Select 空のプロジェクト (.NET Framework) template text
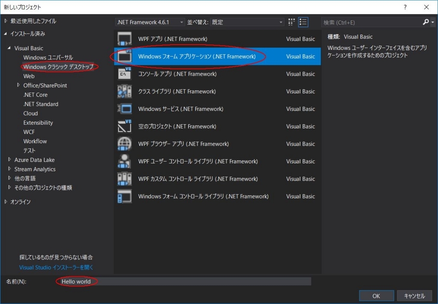The height and width of the screenshot is (304, 438). coord(177,126)
